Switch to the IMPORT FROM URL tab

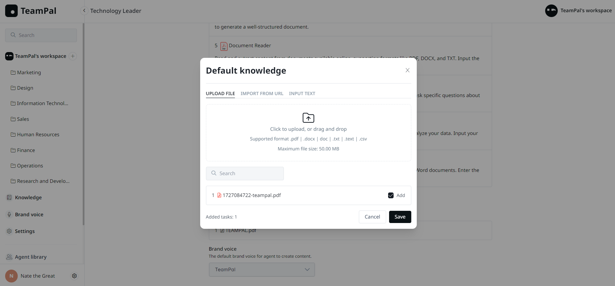[262, 94]
